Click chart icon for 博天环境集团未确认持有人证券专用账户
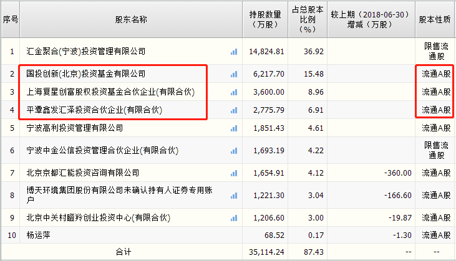 234,196
